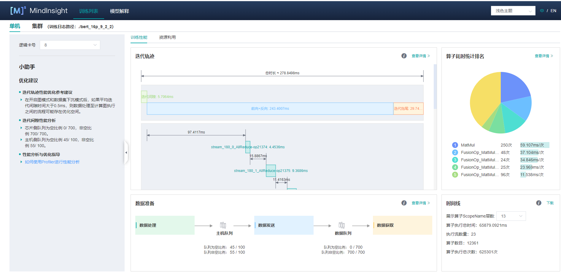Switch to 集群 view tab
This screenshot has width=561, height=272.
click(37, 26)
